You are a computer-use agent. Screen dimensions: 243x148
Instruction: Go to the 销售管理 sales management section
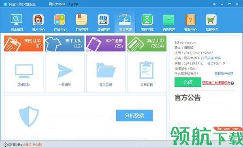pyautogui.click(x=168, y=22)
